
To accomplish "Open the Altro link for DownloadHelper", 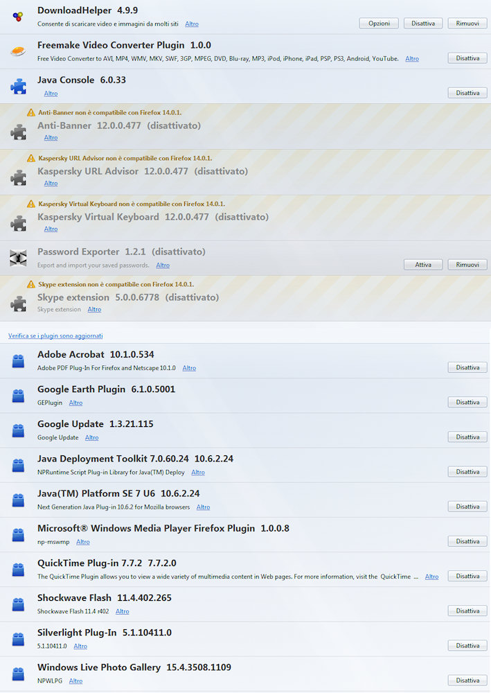I will (192, 24).
